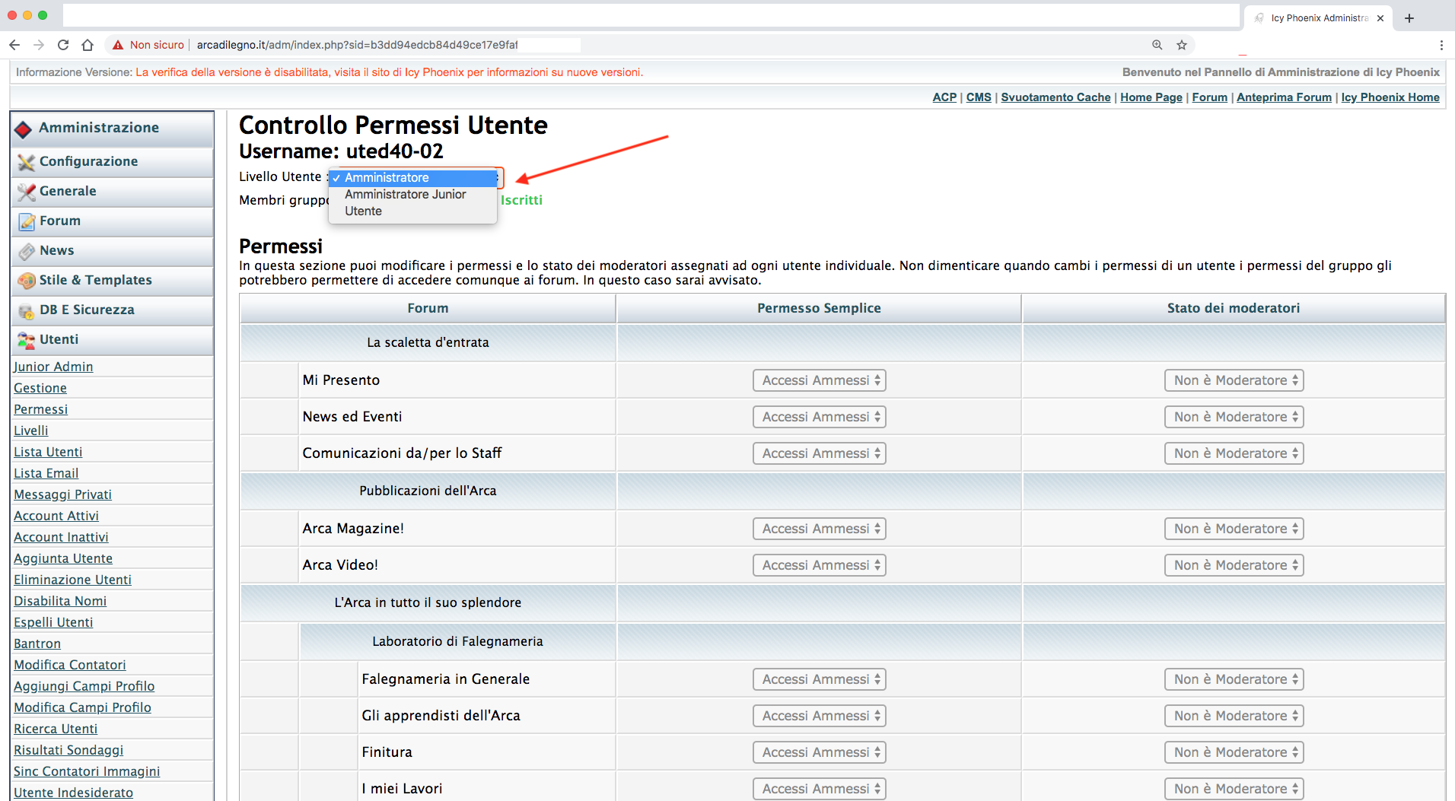
Task: Reload the page with browser refresh icon
Action: (63, 45)
